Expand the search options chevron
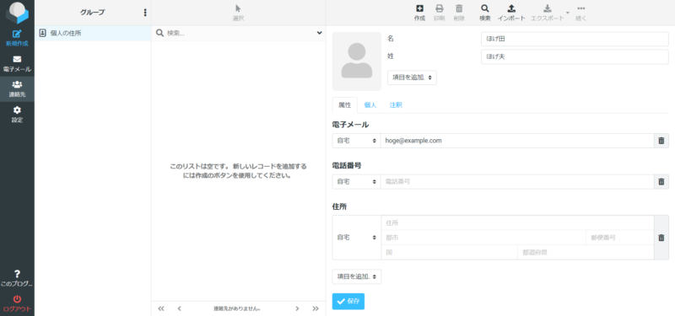Screen dimensions: 675x316 320,33
